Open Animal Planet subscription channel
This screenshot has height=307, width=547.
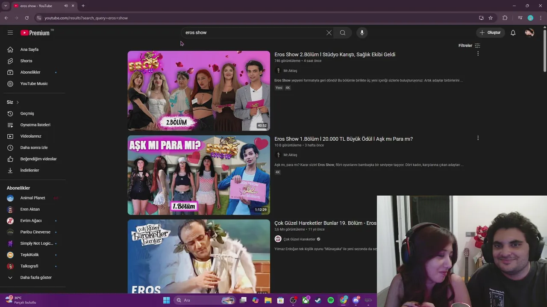tap(33, 198)
